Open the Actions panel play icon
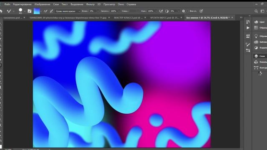 pos(248,28)
